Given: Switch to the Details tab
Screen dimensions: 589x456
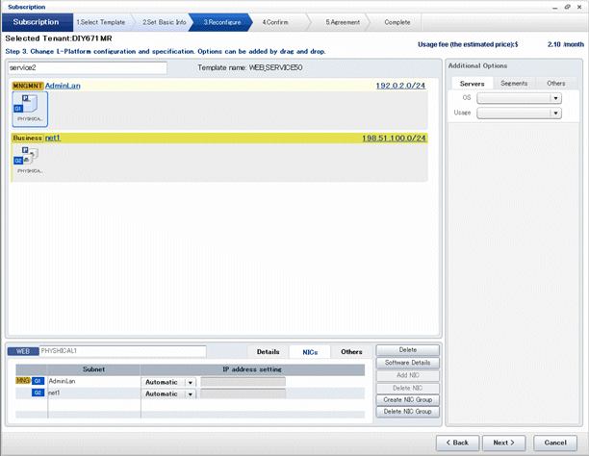Looking at the screenshot, I should 268,352.
